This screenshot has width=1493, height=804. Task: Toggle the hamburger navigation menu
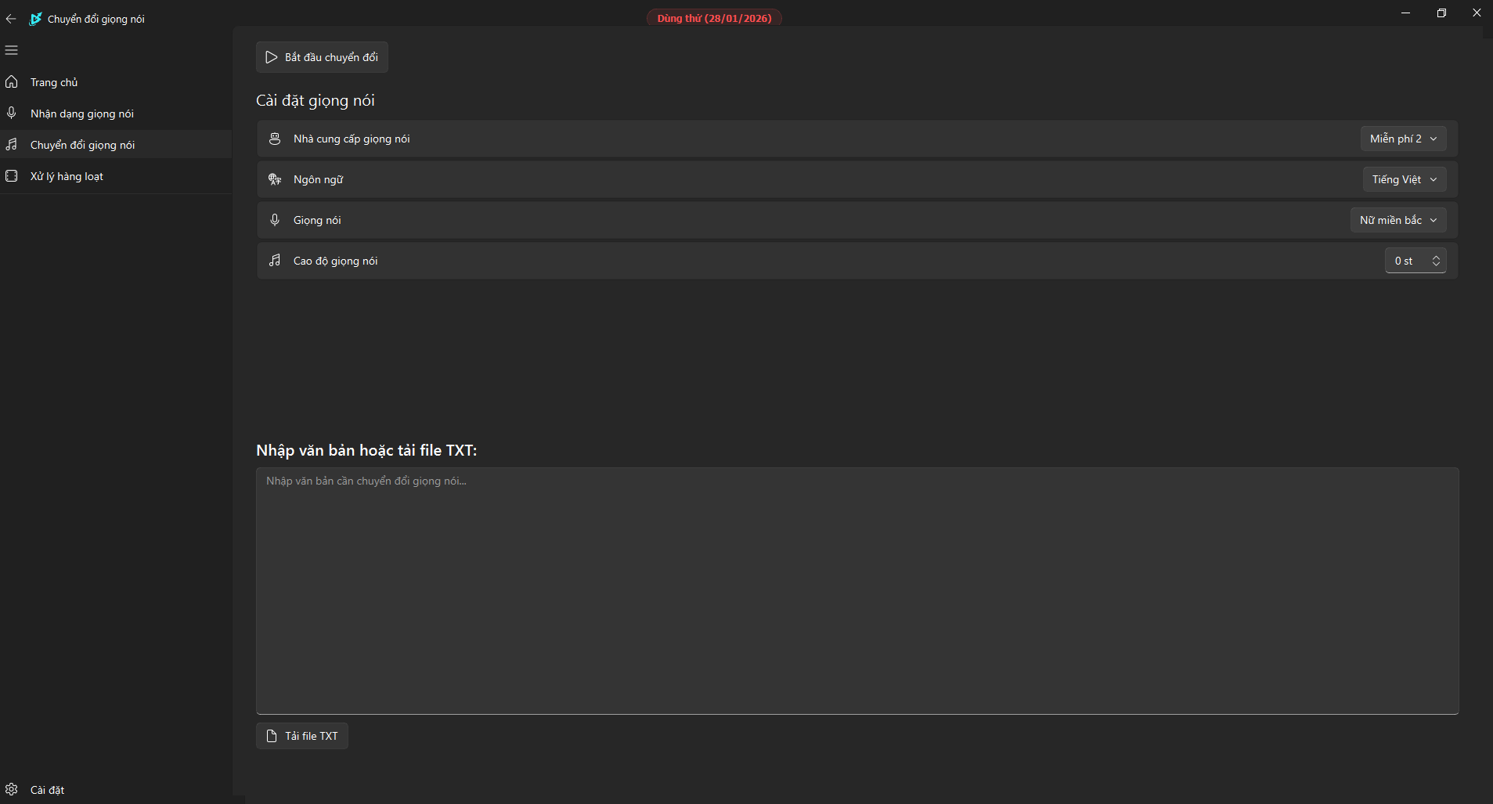pyautogui.click(x=12, y=50)
